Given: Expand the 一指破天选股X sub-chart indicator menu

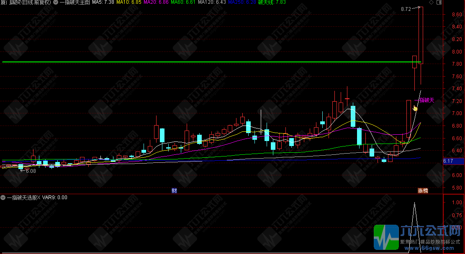Looking at the screenshot, I should pos(3,198).
